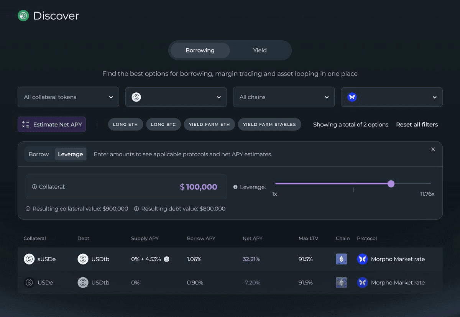Click Ethereum chain icon in sUSDe row
This screenshot has width=460, height=317.
click(341, 259)
